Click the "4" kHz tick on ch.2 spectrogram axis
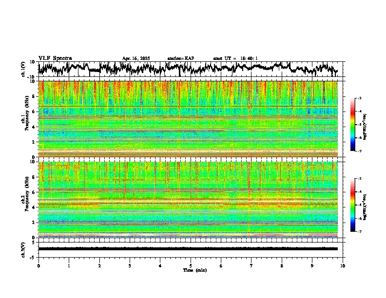Image resolution: width=386 pixels, height=298 pixels. click(x=34, y=207)
